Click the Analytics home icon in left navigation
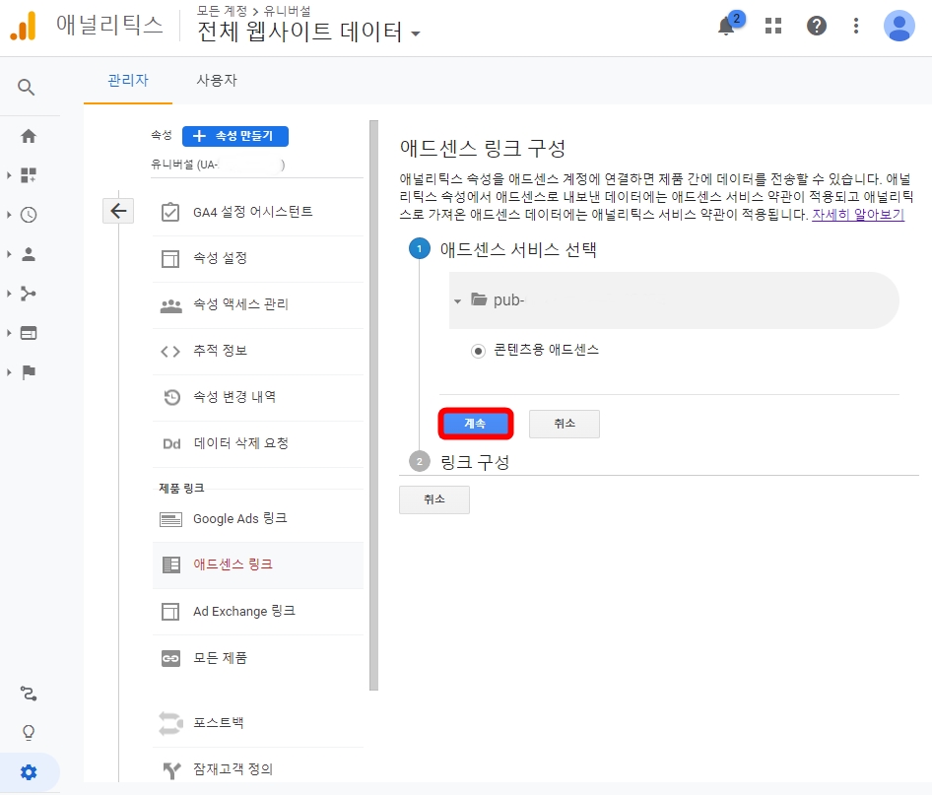932x795 pixels. pos(30,133)
